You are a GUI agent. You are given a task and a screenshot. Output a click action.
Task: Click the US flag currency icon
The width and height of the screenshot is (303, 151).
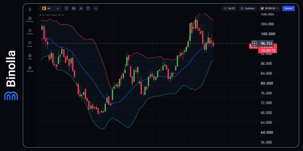pyautogui.click(x=262, y=9)
